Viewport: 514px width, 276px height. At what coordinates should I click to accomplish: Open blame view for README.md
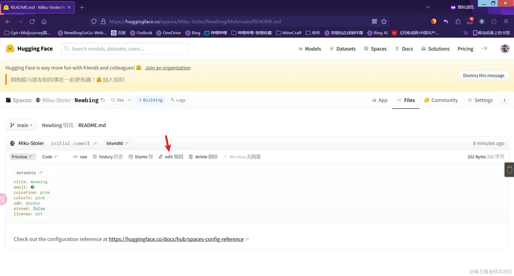141,157
